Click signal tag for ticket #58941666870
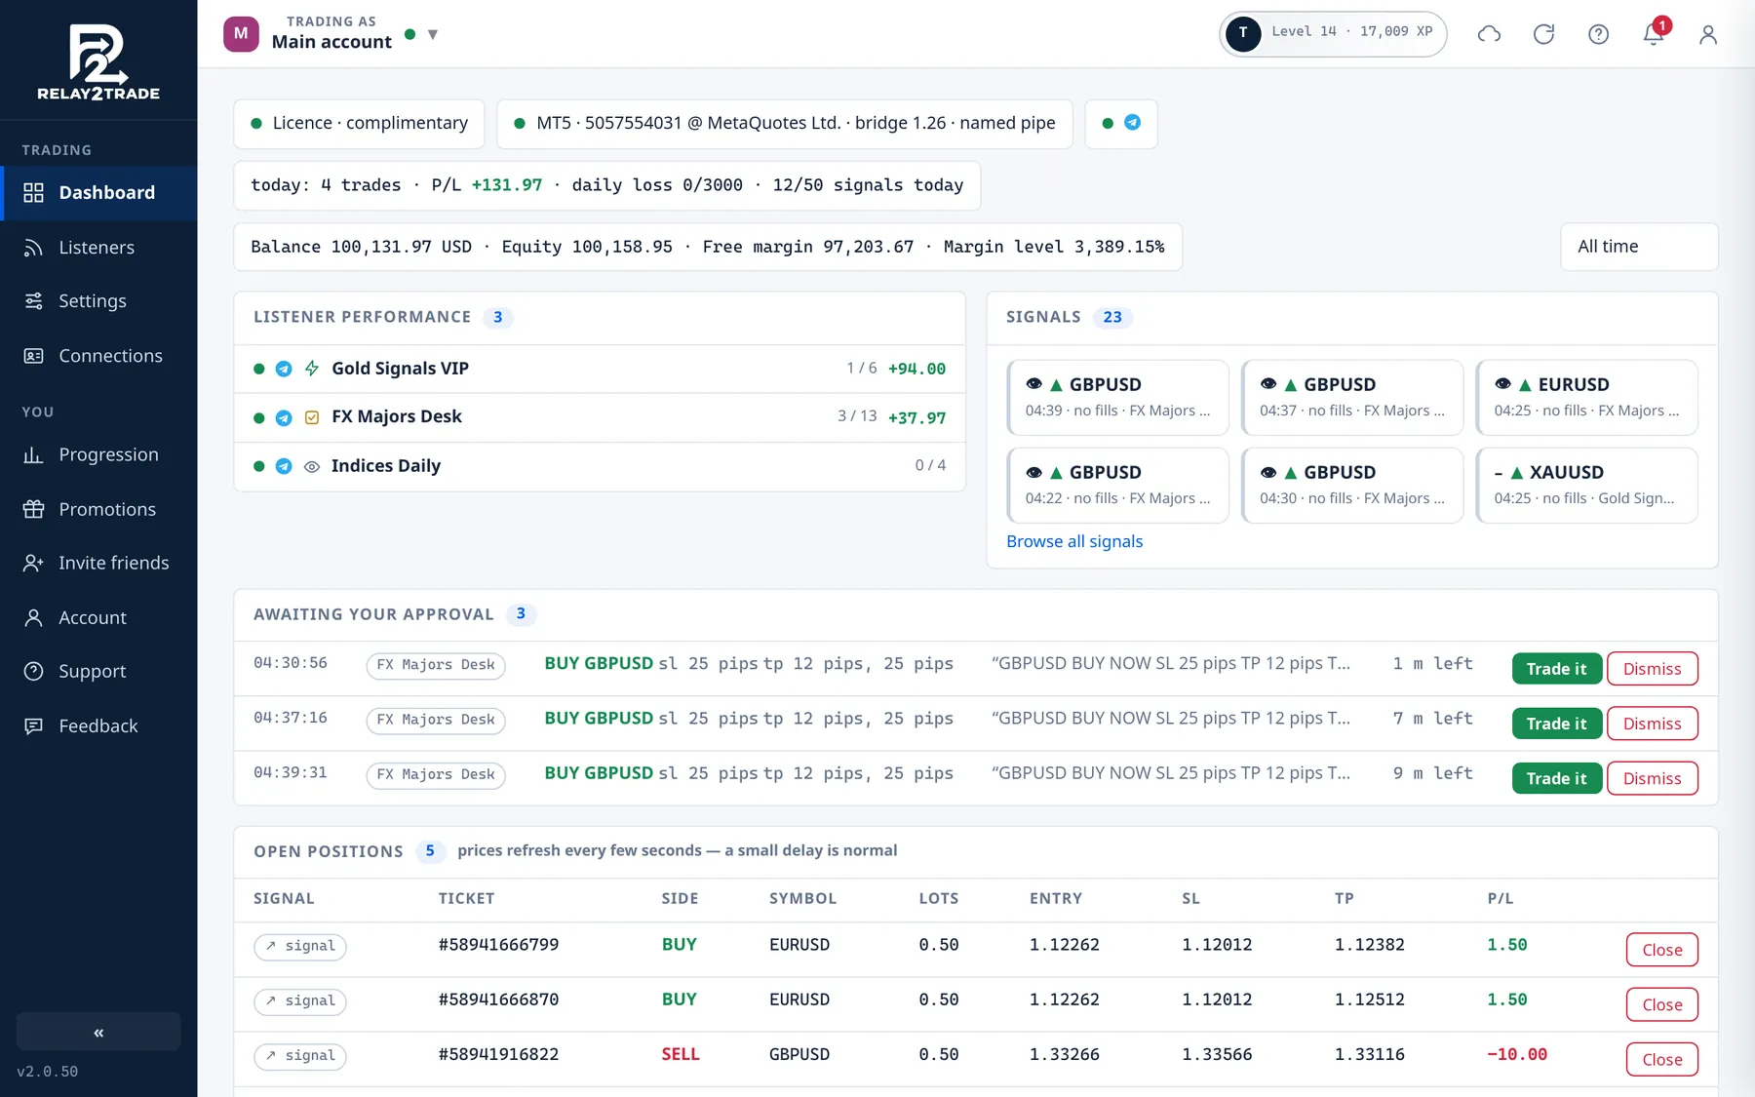Image resolution: width=1755 pixels, height=1097 pixels. point(300,1000)
